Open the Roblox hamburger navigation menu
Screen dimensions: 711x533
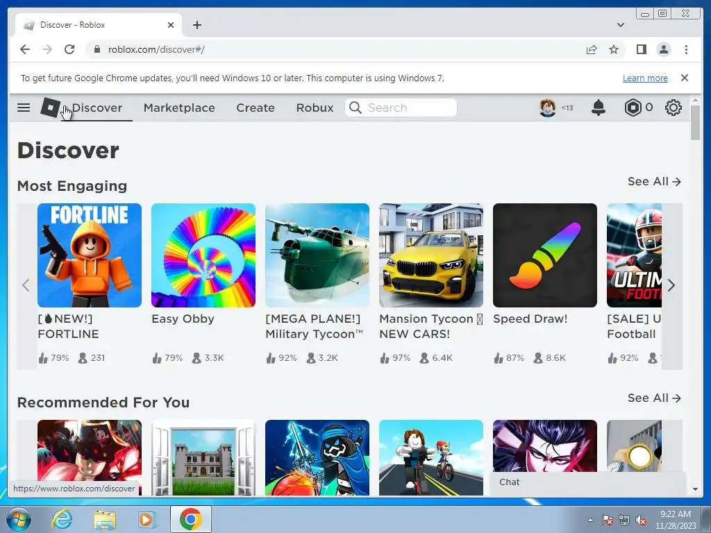(x=24, y=108)
